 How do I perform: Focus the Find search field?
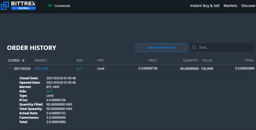tap(222, 47)
